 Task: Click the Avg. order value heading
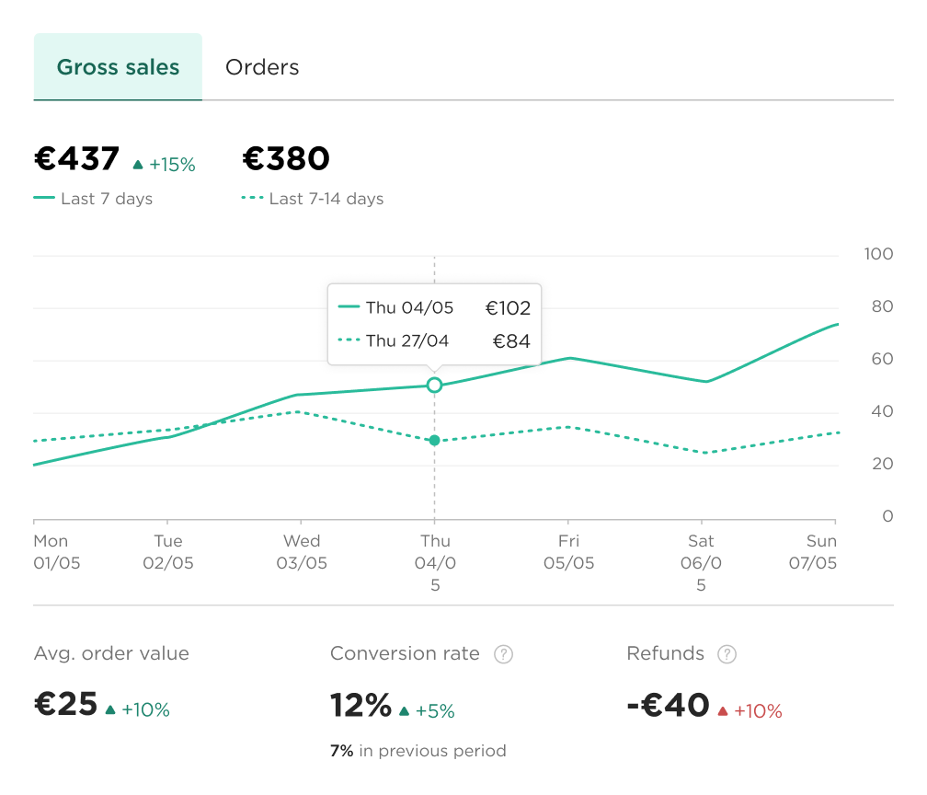tap(112, 653)
